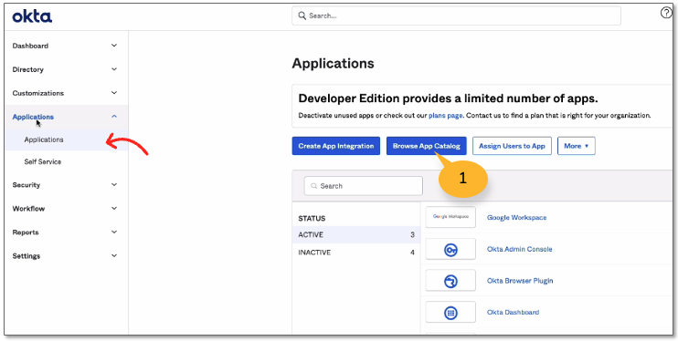Open the Okta Browser Plugin link
Image resolution: width=678 pixels, height=341 pixels.
[520, 281]
